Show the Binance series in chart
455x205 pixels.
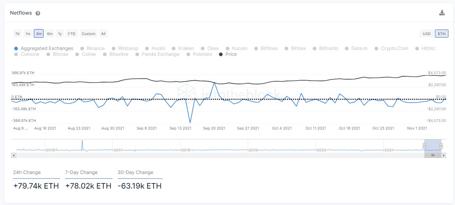coord(92,49)
